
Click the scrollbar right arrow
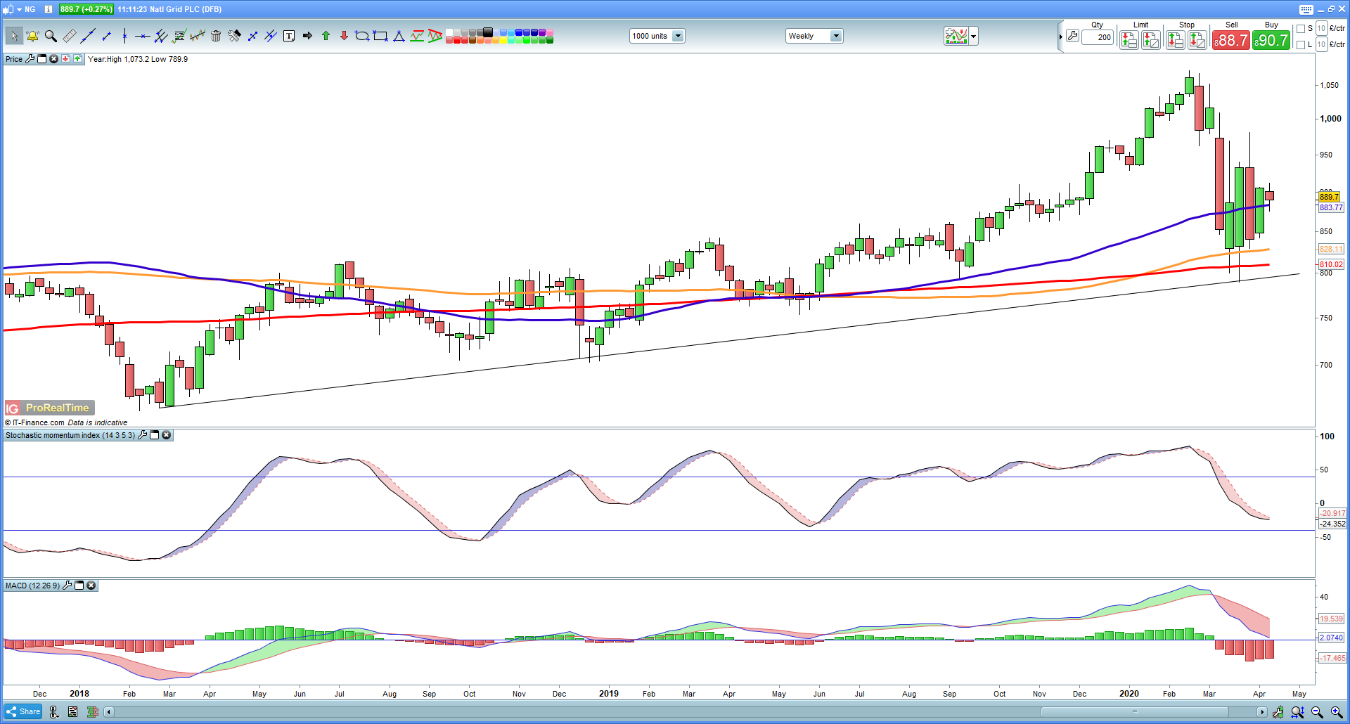(x=1262, y=712)
